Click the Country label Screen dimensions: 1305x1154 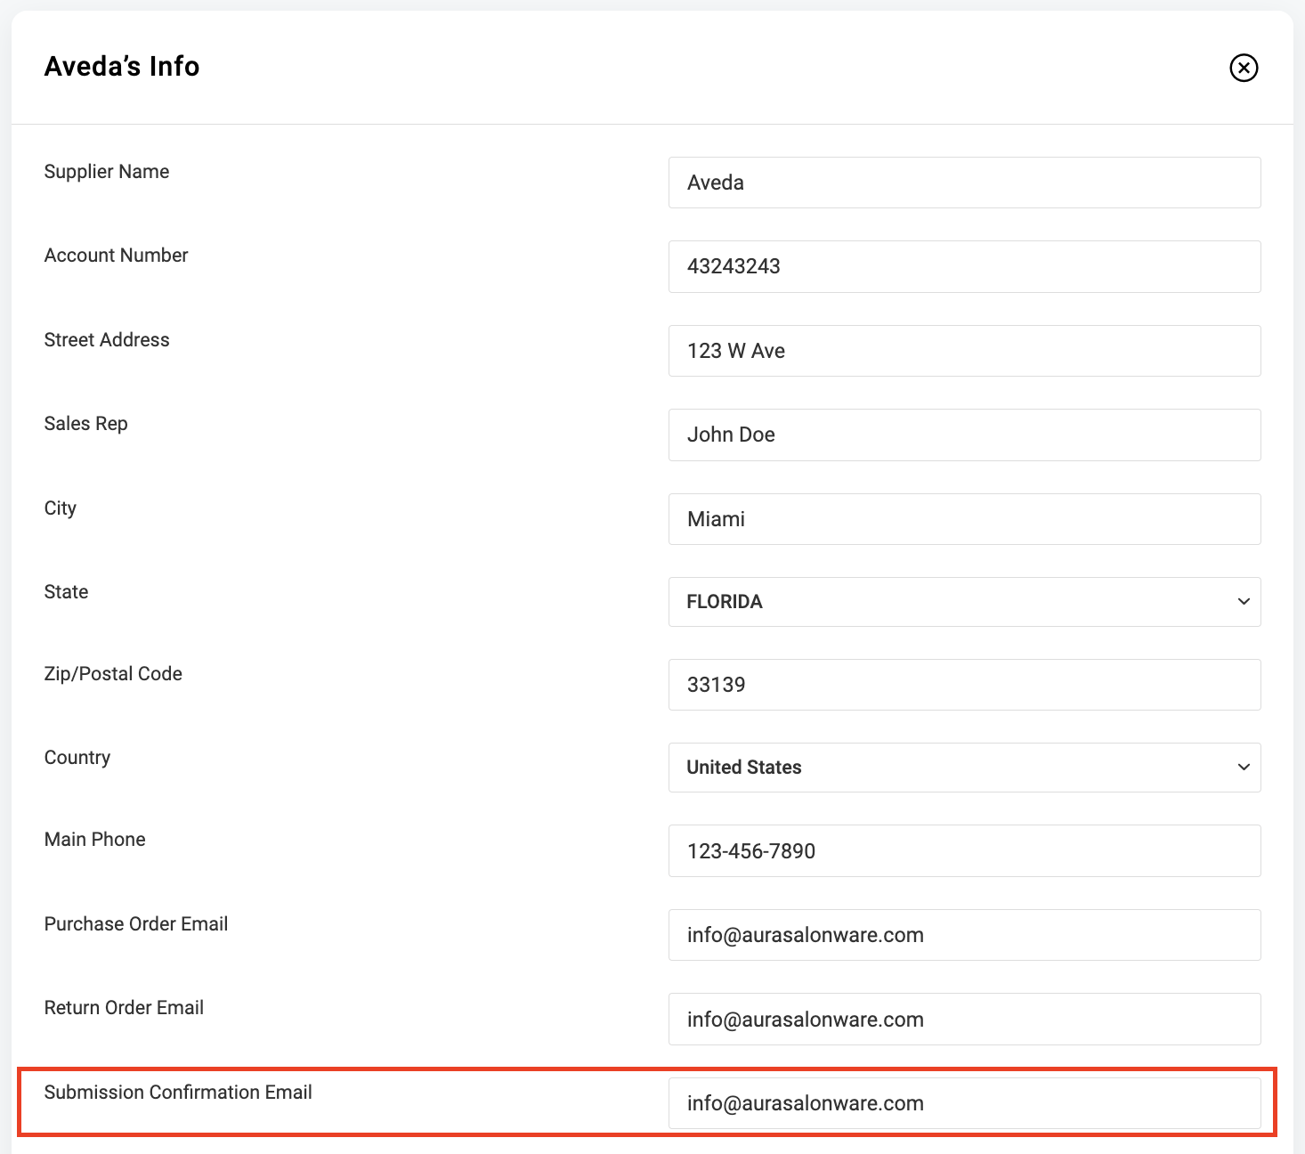(x=77, y=758)
